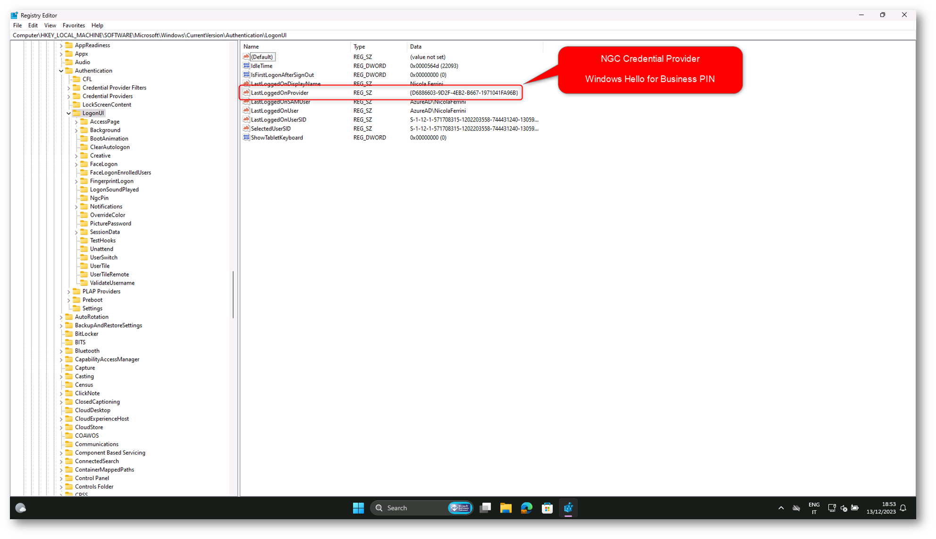This screenshot has width=936, height=539.
Task: Expand the AccessPage key
Action: click(x=76, y=122)
